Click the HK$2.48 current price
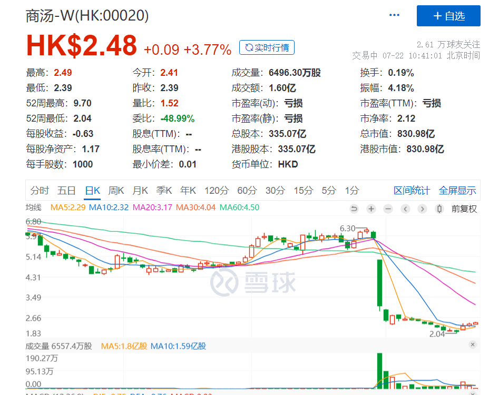The image size is (489, 395). click(81, 45)
